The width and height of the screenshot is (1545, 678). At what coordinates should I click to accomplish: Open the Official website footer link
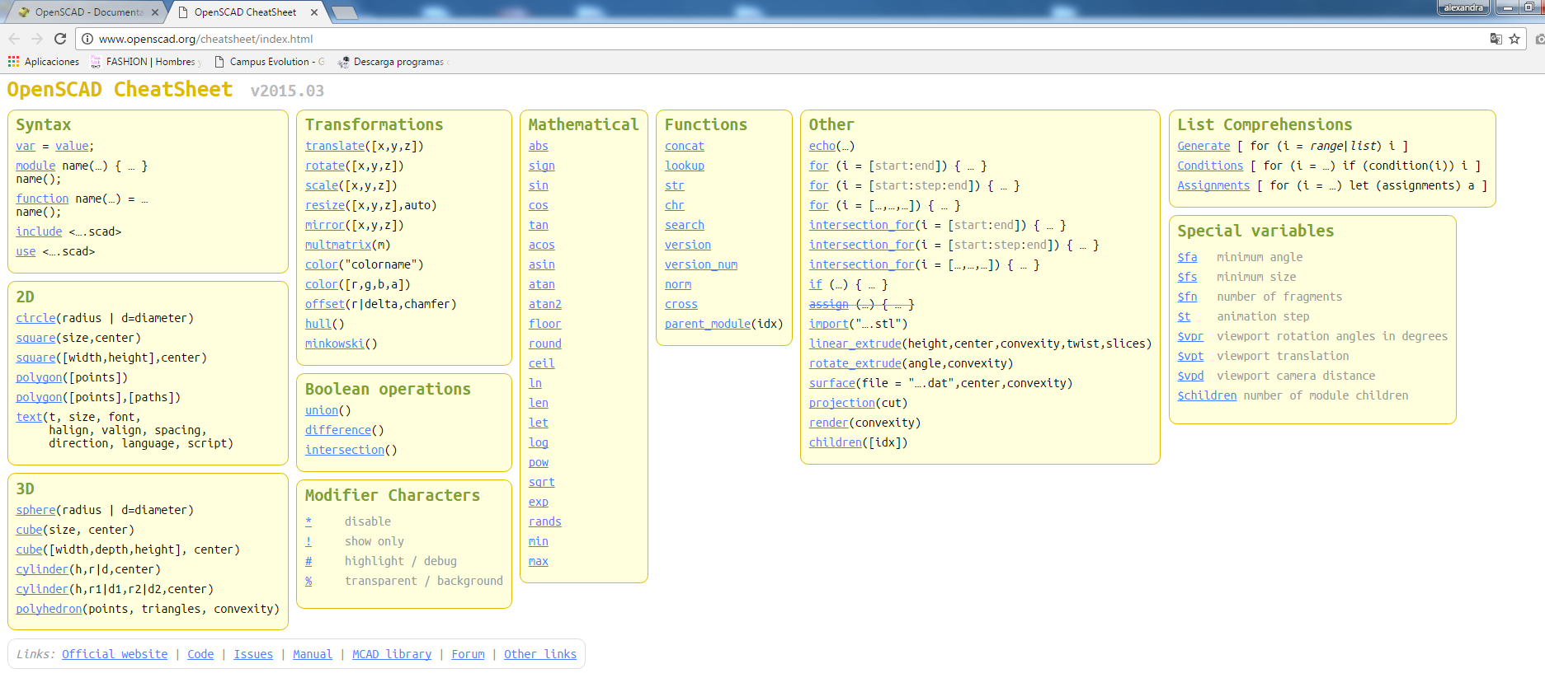pyautogui.click(x=115, y=654)
